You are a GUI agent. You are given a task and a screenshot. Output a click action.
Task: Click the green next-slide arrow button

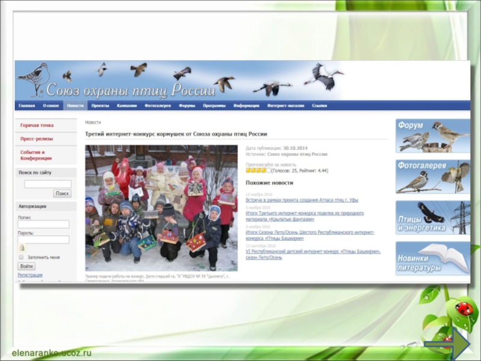447,344
